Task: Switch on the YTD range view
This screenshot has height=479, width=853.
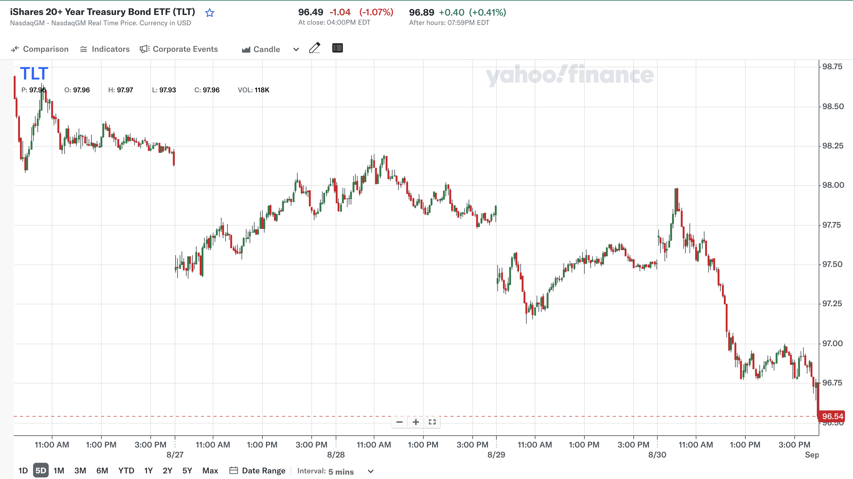Action: tap(127, 470)
